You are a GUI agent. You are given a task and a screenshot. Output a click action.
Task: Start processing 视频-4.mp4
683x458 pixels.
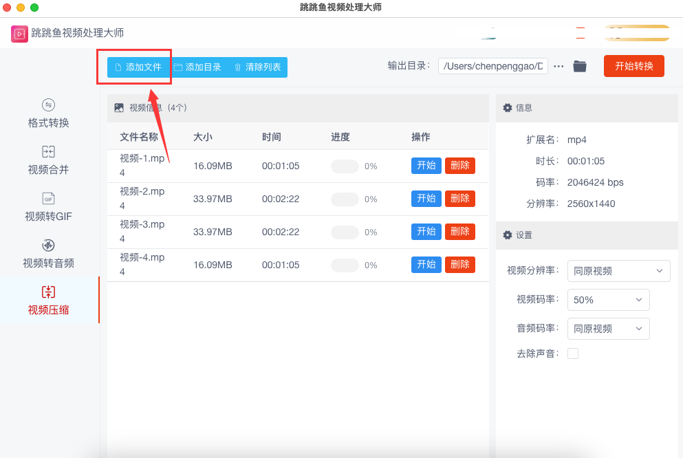[426, 265]
